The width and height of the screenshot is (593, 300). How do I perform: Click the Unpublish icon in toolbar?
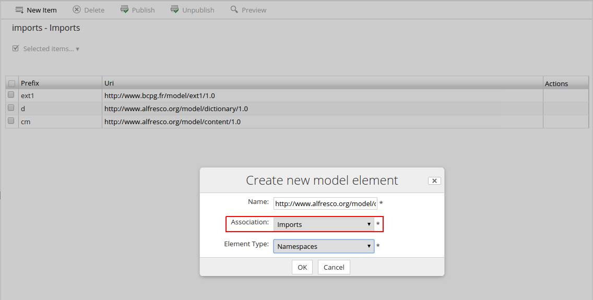175,9
